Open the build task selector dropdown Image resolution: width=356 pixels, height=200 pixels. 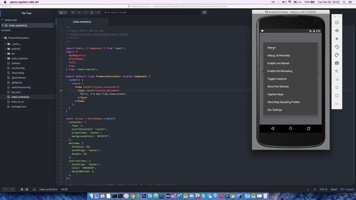62,12
